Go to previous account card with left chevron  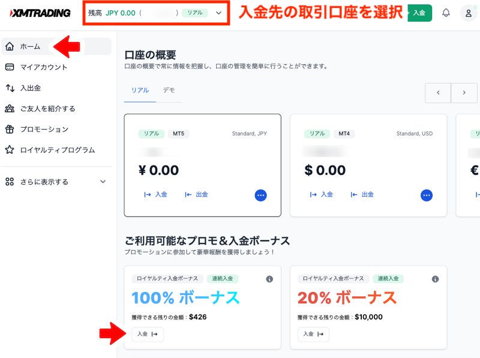tap(438, 93)
